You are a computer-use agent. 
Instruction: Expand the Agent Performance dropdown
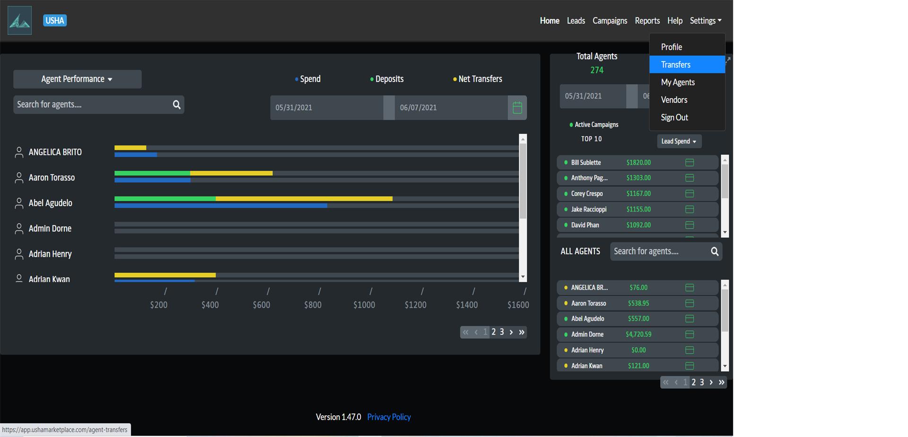tap(77, 79)
